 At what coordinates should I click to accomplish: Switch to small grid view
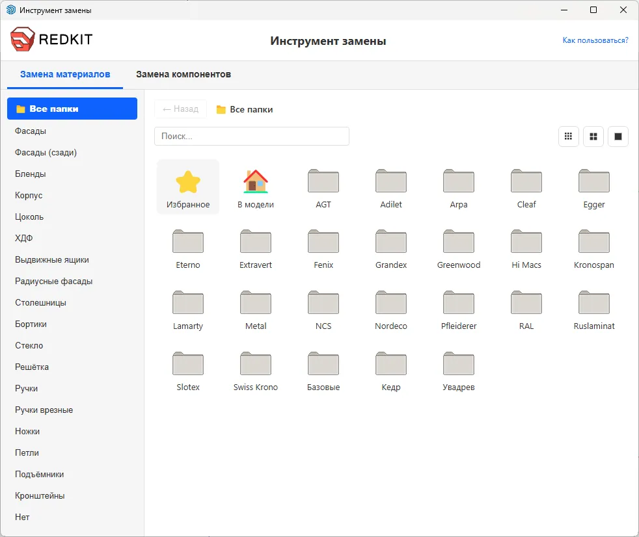568,137
